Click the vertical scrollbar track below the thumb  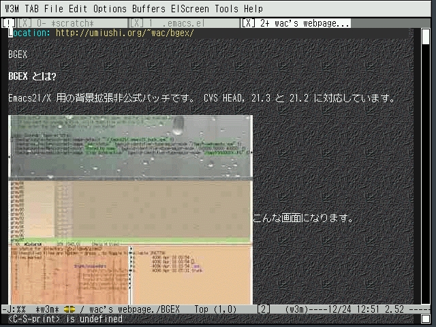(x=426, y=174)
